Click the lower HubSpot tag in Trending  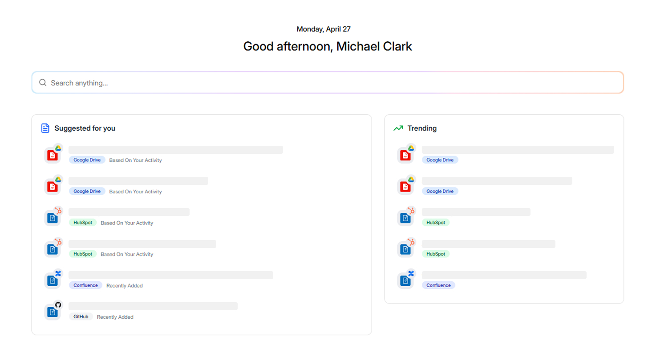(x=436, y=254)
